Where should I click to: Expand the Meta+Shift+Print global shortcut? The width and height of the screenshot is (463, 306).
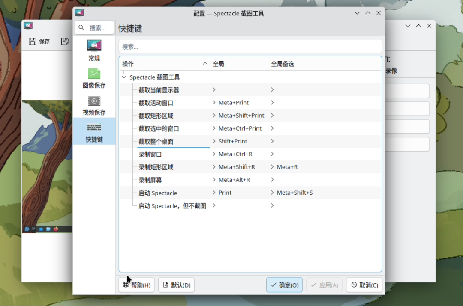(x=214, y=115)
